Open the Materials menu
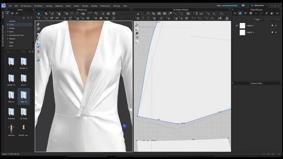 tap(59, 6)
